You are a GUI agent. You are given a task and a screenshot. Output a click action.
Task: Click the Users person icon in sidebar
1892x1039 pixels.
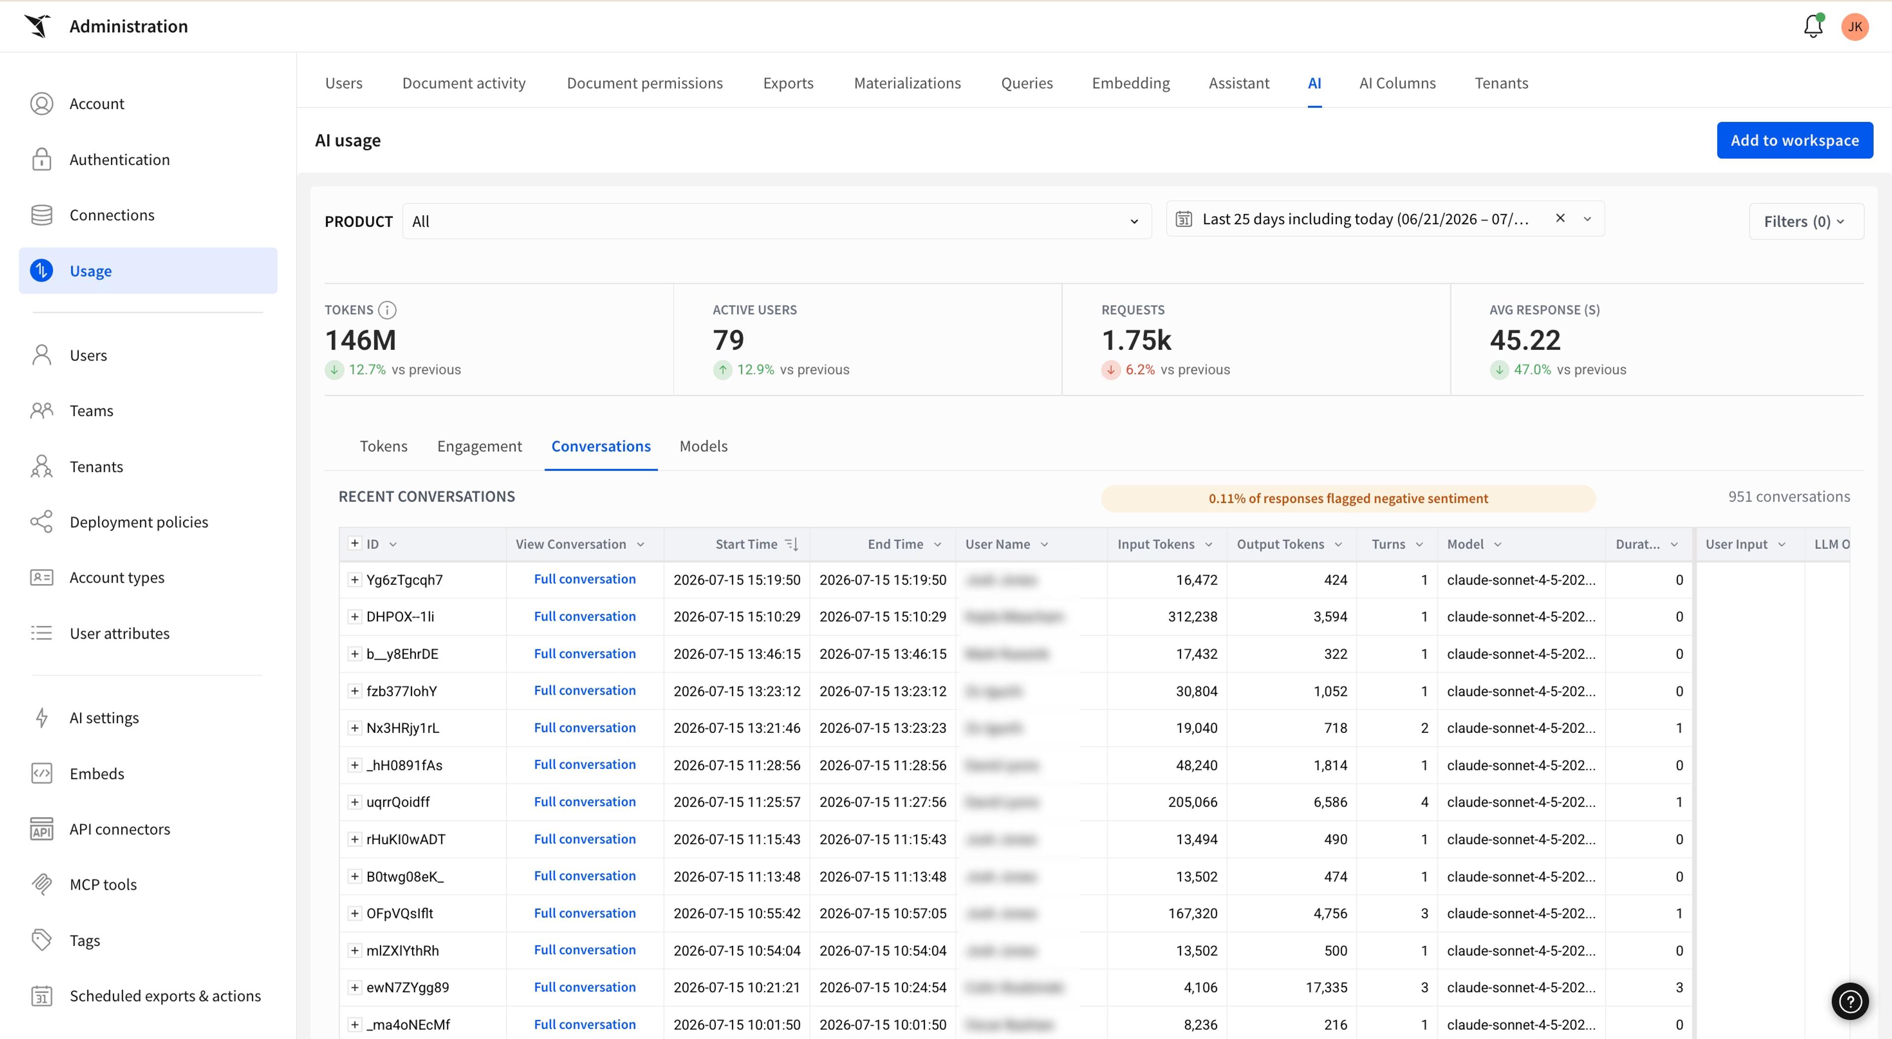42,355
